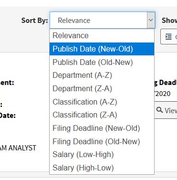177x180 pixels.
Task: Sort by Department (A-Z)
Action: [102, 75]
